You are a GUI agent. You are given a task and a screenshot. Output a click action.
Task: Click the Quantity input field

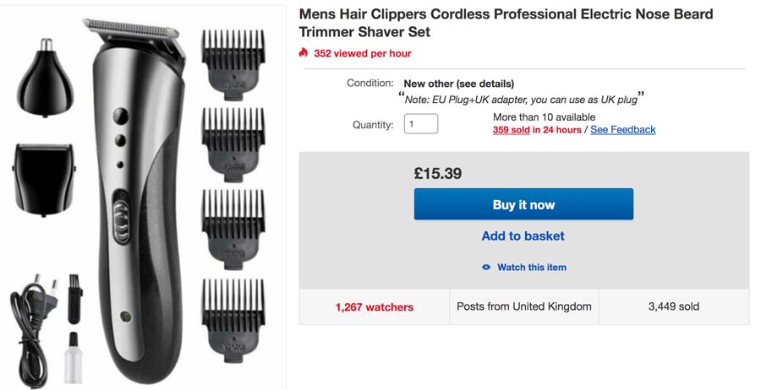(420, 124)
